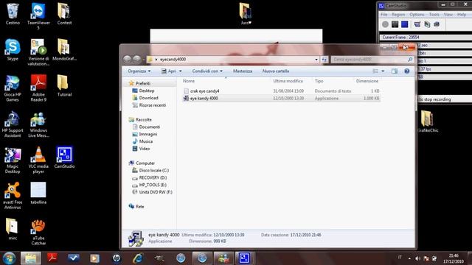Open CamStudio File menu
The height and width of the screenshot is (265, 472).
384,15
